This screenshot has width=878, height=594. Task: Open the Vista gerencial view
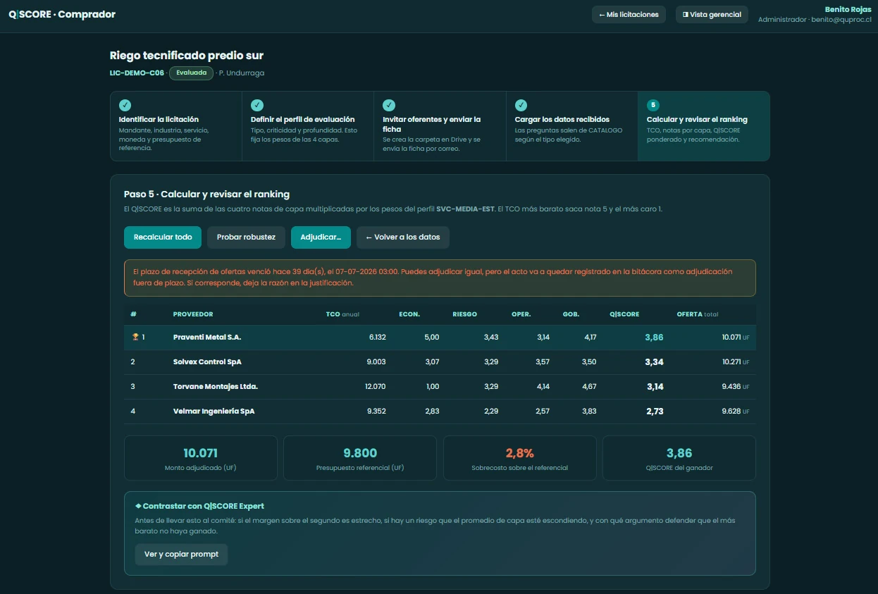click(712, 15)
